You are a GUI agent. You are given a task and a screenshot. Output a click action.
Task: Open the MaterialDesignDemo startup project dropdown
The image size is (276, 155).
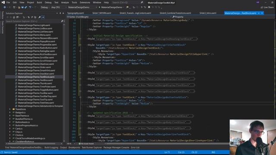[x=82, y=7]
